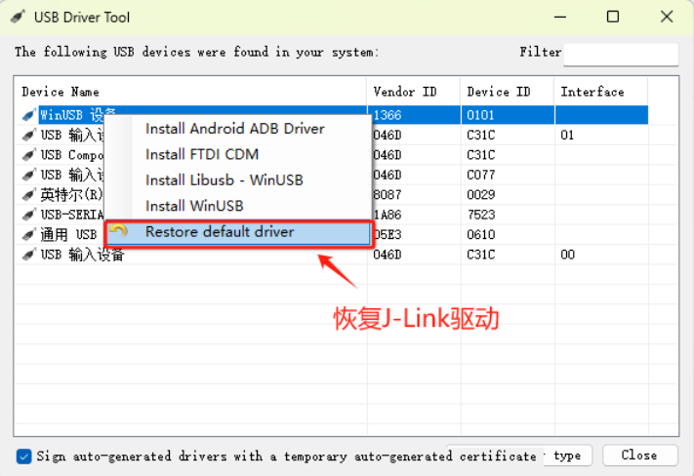The image size is (694, 476).
Task: Click the undo arrow icon beside Restore default driver
Action: coord(118,232)
